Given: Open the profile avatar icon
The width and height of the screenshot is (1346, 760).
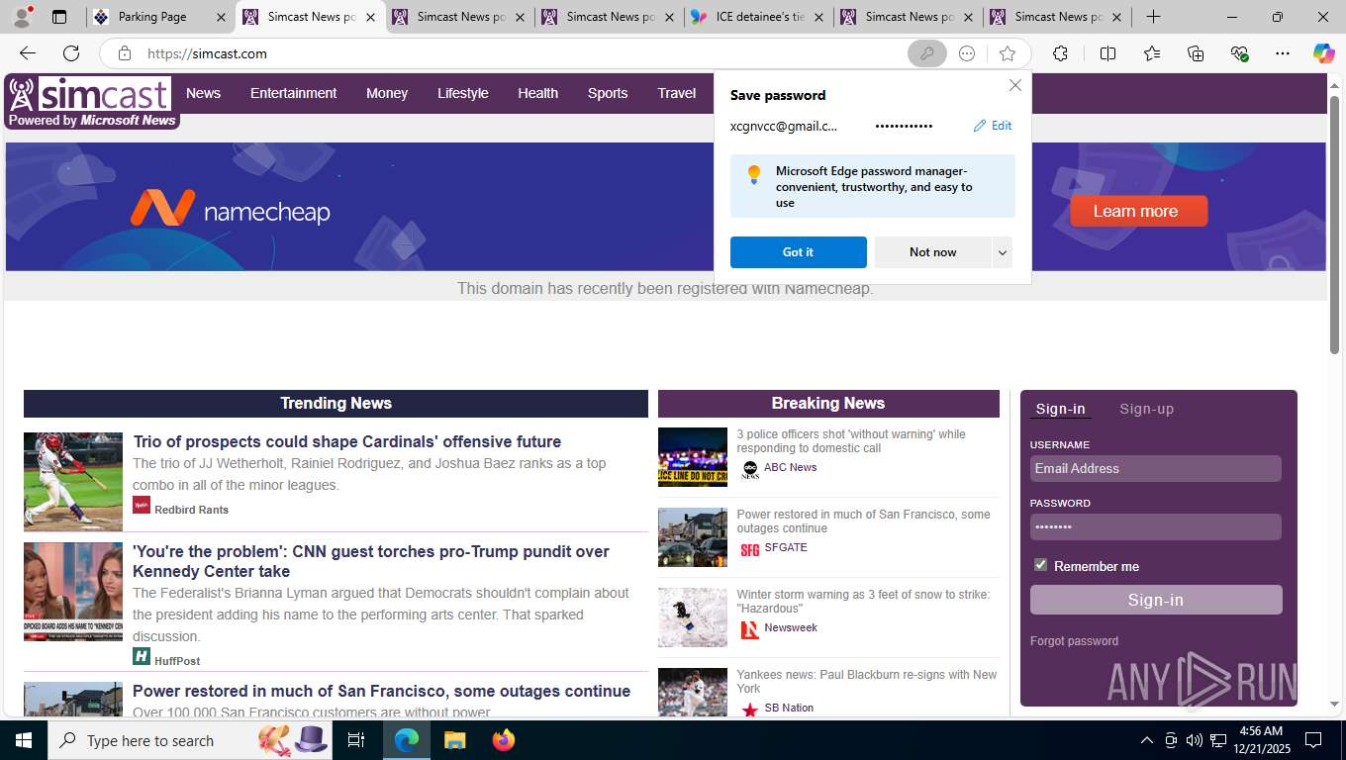Looking at the screenshot, I should [x=21, y=17].
